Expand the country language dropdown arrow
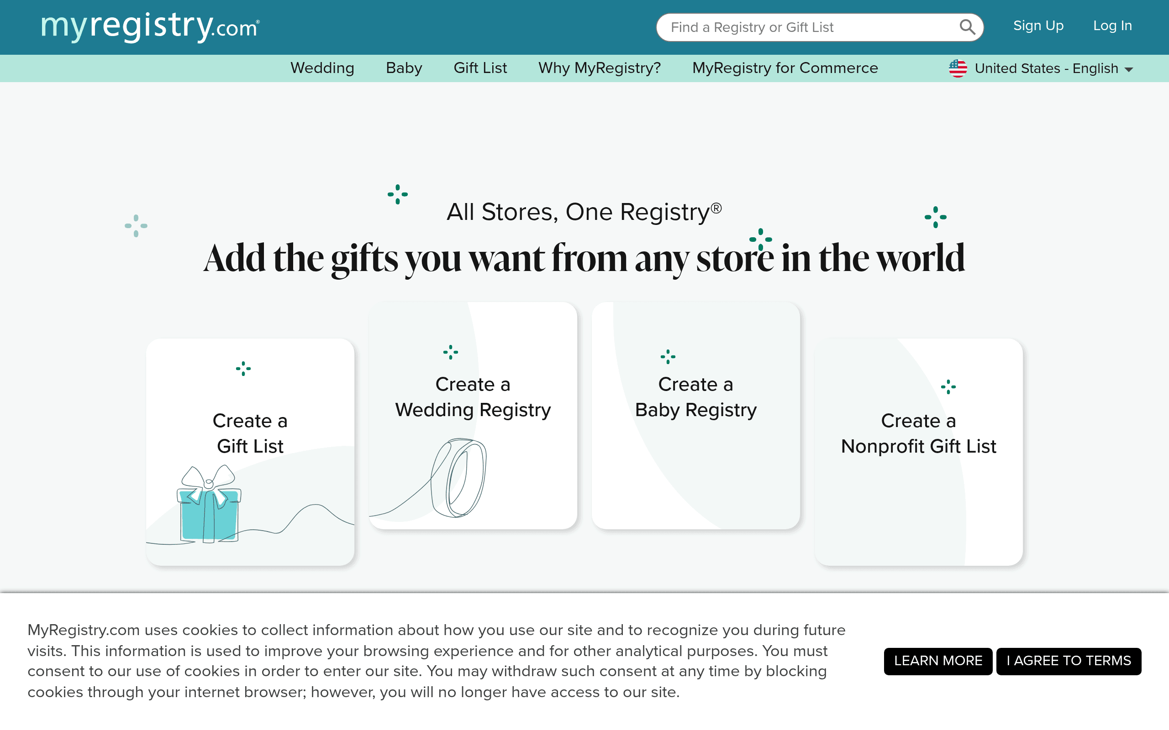 (1129, 69)
